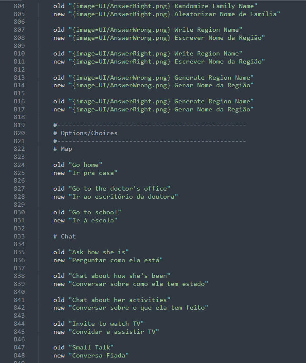Click line number 804 in the gutter
The height and width of the screenshot is (363, 306).
[x=19, y=6]
